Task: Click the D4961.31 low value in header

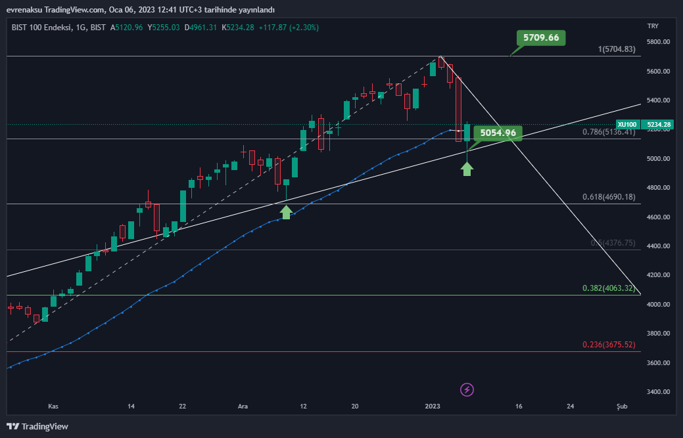Action: coord(200,28)
